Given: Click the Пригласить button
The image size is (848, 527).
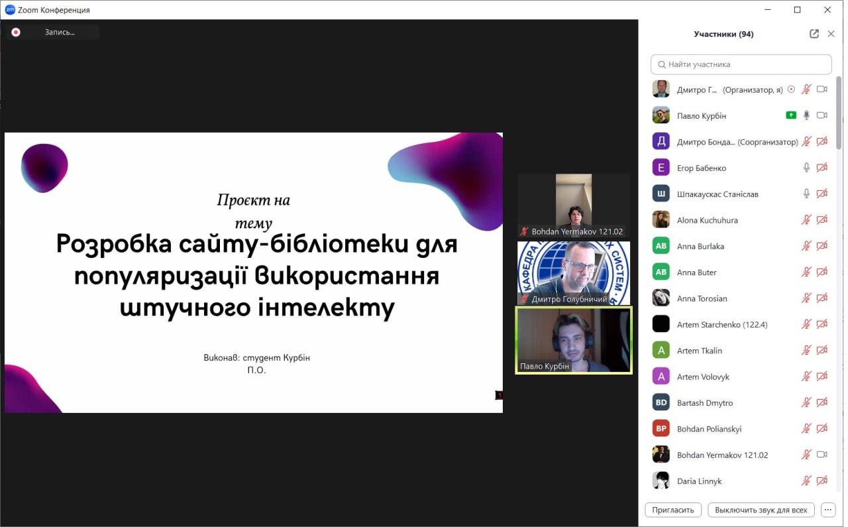Looking at the screenshot, I should [673, 510].
